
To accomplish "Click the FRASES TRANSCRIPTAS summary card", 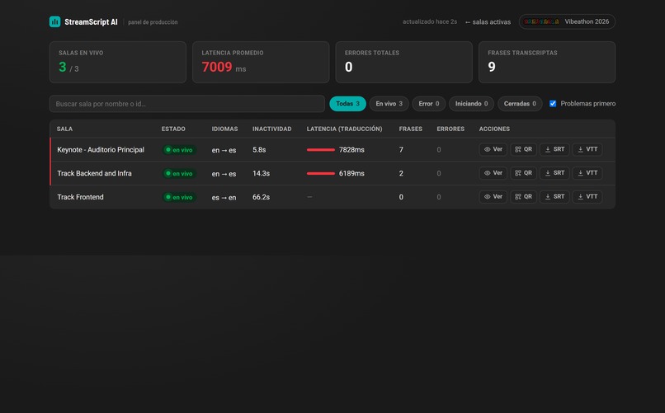I will [x=547, y=63].
